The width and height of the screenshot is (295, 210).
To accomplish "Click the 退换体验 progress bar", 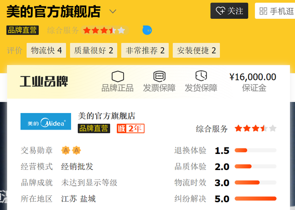I will 255,150.
